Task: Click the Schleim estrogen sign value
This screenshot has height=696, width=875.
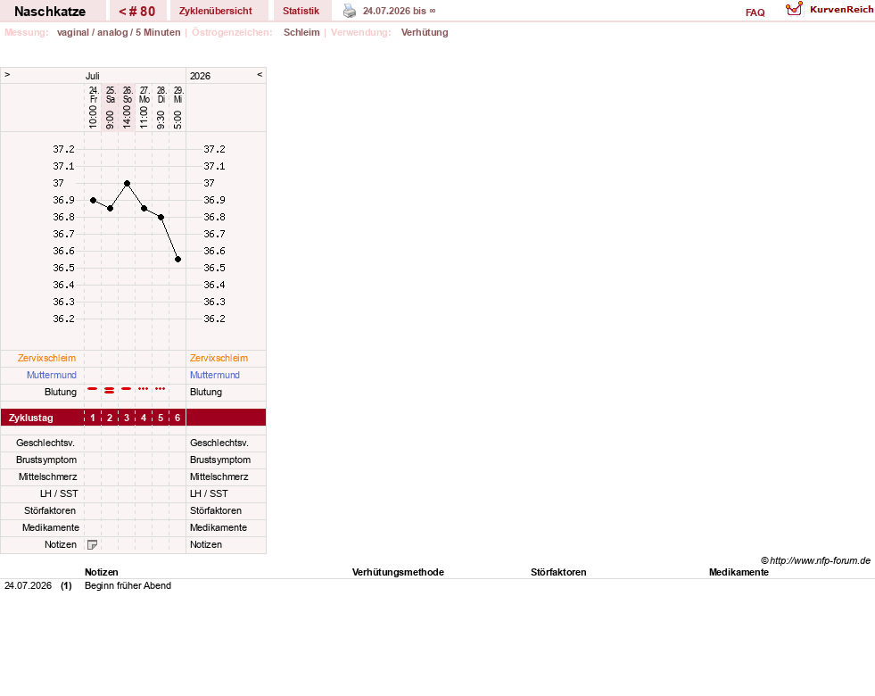Action: 301,32
